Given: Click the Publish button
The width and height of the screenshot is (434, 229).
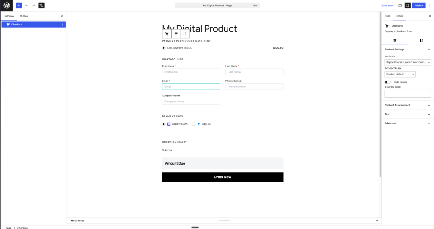Looking at the screenshot, I should (418, 5).
